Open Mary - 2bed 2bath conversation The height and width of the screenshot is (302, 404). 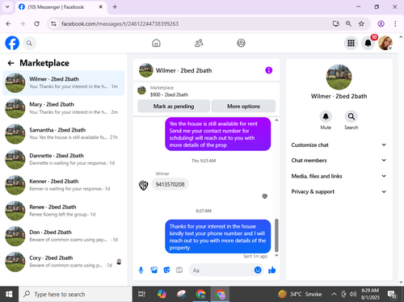click(x=64, y=108)
